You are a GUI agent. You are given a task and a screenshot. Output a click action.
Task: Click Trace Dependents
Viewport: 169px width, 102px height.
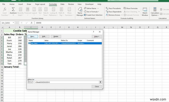coord(114,12)
